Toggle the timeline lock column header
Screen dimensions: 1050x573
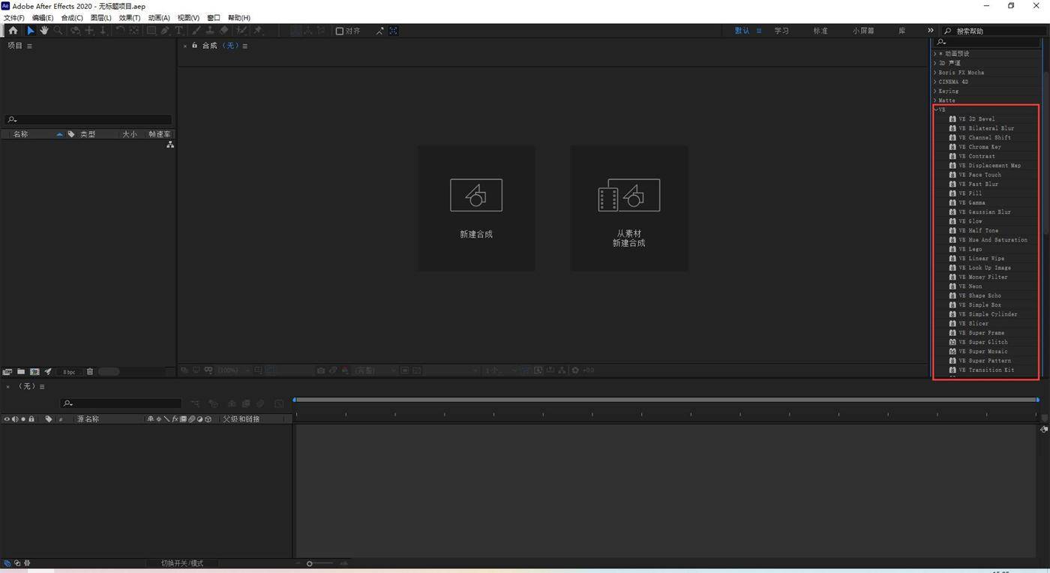click(x=31, y=419)
